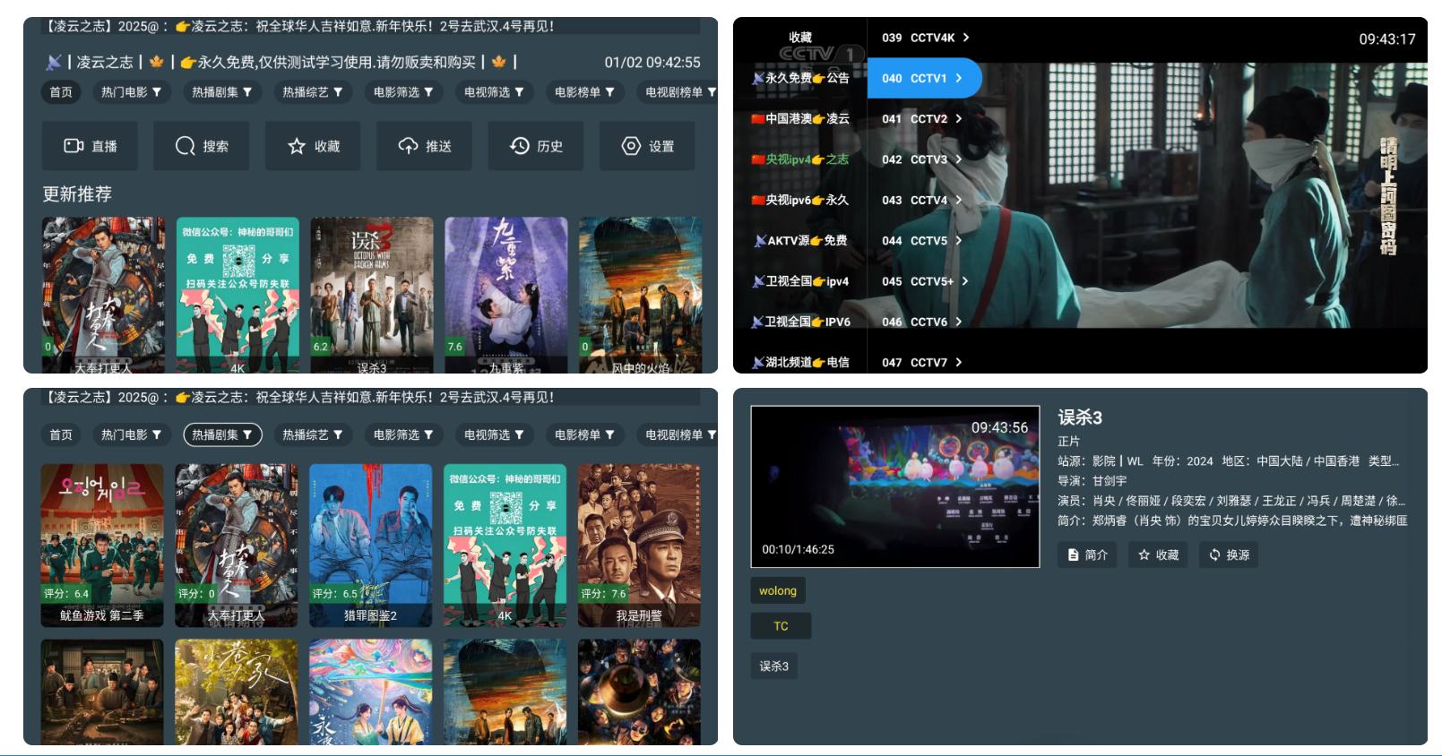The height and width of the screenshot is (756, 1442).
Task: Click the 推送 cloud push button
Action: tap(424, 146)
